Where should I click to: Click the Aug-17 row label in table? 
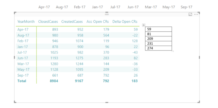tap(23, 35)
